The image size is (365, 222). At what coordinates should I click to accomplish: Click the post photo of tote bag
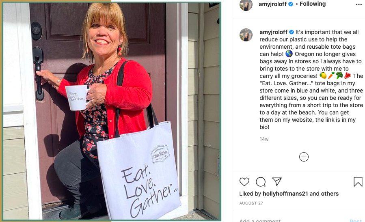112,111
